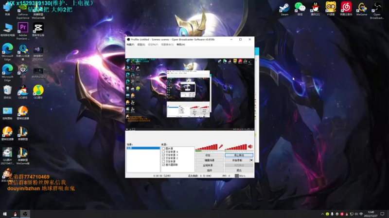Screen dimensions: 389x218
Task: Click the Windows Start button
Action: (5, 214)
